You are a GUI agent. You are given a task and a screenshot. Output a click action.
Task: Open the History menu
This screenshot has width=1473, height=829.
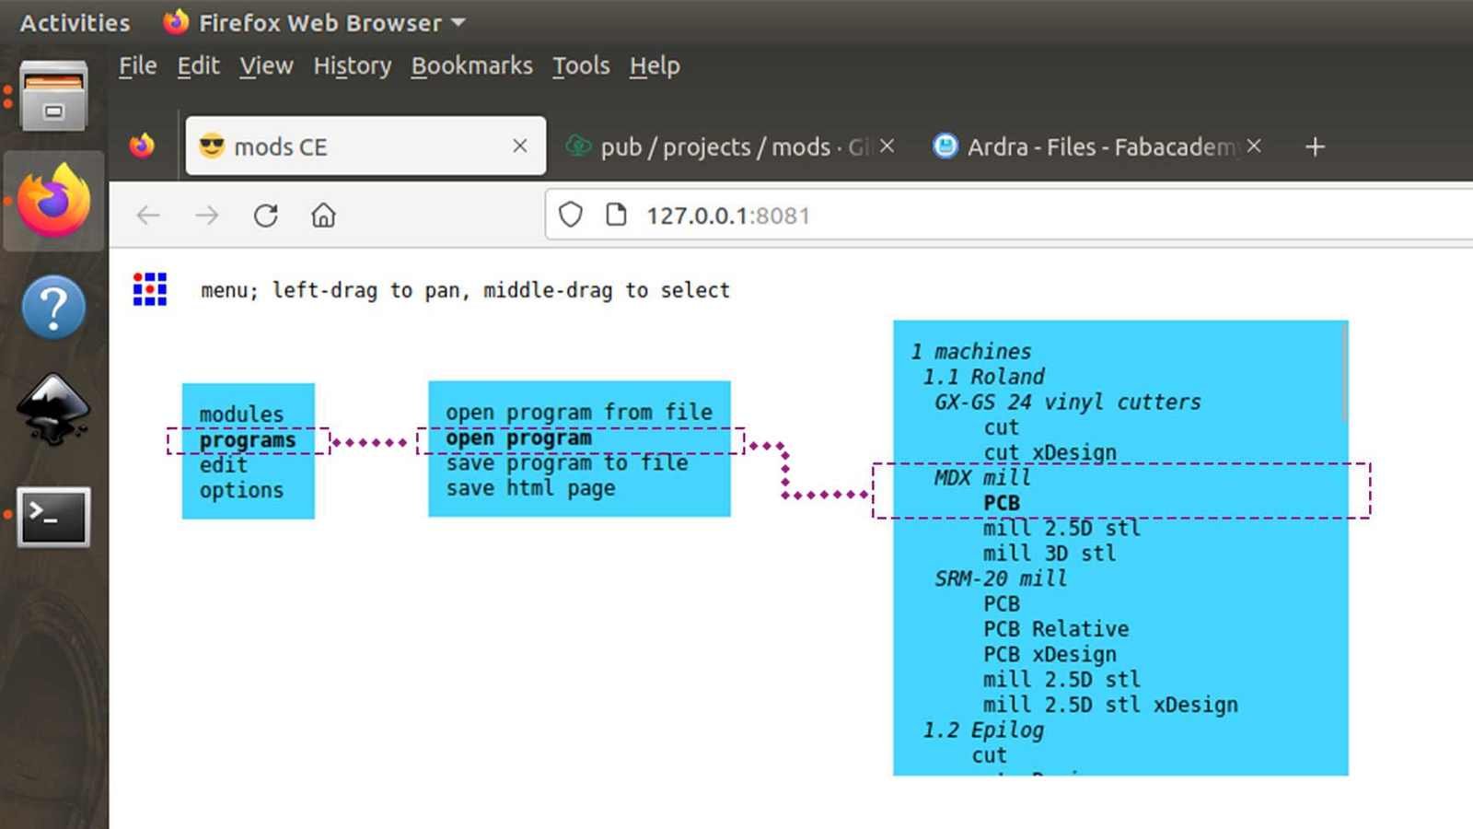pos(353,65)
